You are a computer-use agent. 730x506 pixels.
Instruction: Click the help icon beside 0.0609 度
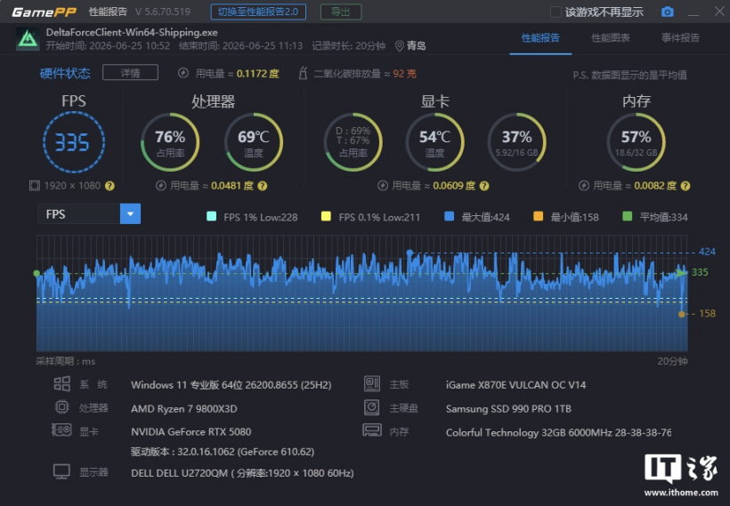(484, 186)
